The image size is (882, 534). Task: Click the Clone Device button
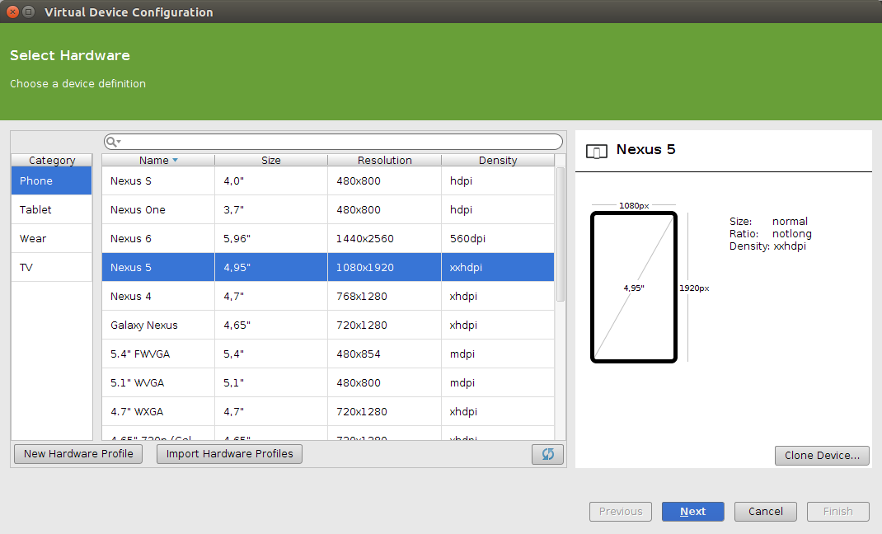[x=822, y=456]
